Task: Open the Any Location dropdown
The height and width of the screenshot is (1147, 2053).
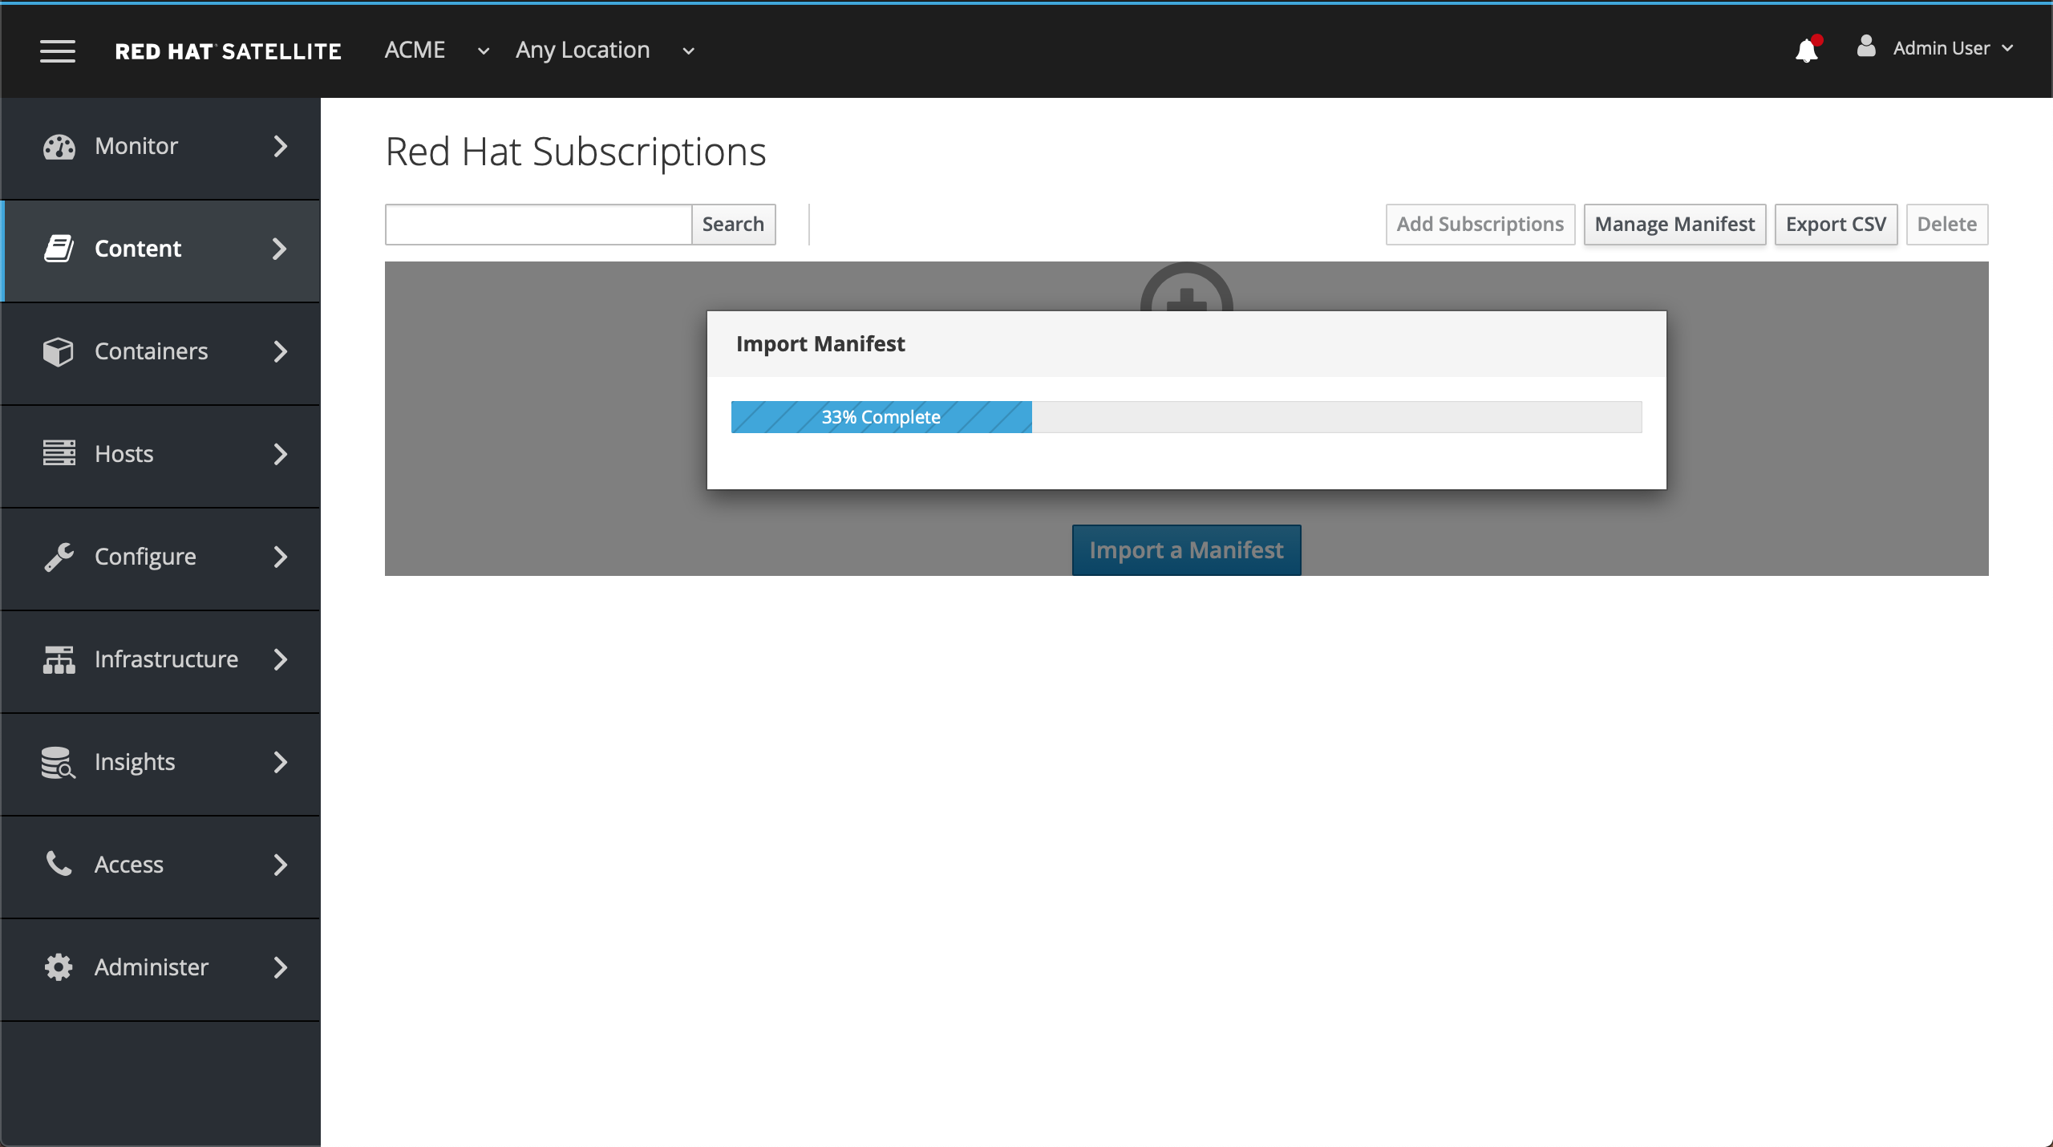Action: pyautogui.click(x=605, y=50)
